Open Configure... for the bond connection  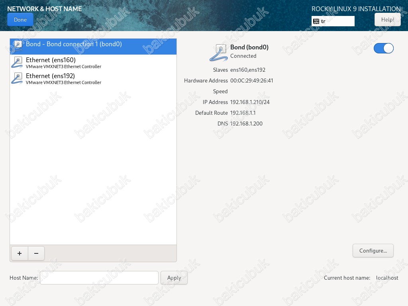pyautogui.click(x=373, y=251)
